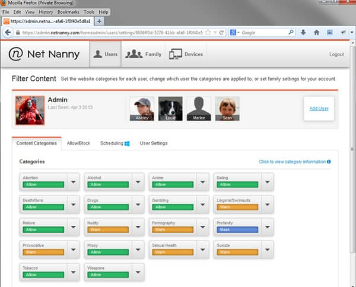Viewport: 356px width, 287px height.
Task: Click the Users navigation label
Action: tap(111, 54)
